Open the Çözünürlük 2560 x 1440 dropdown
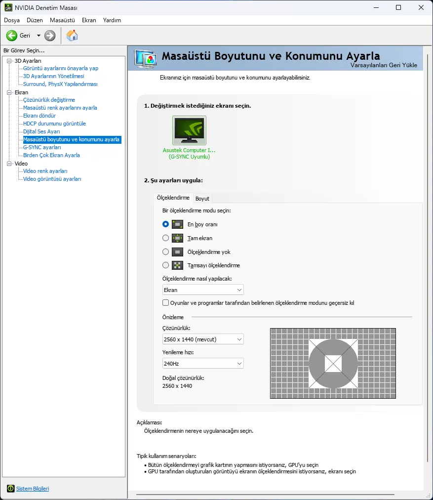Image resolution: width=433 pixels, height=500 pixels. coord(203,339)
